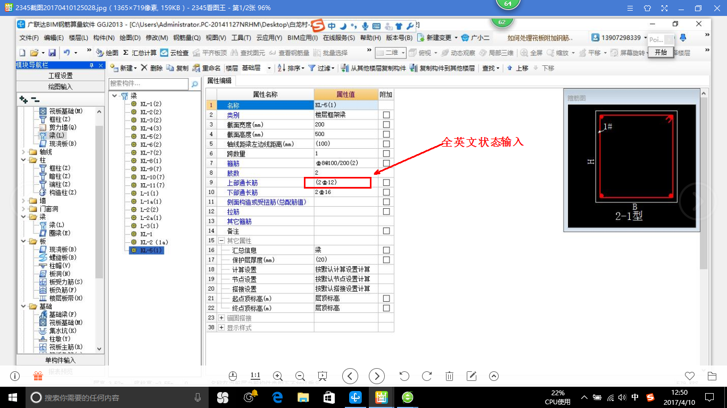The image size is (727, 408).
Task: Open BIM应用(I) menu
Action: [x=302, y=38]
